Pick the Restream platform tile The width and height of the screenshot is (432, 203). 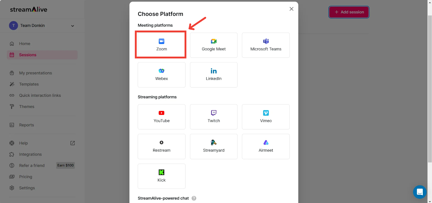(161, 146)
